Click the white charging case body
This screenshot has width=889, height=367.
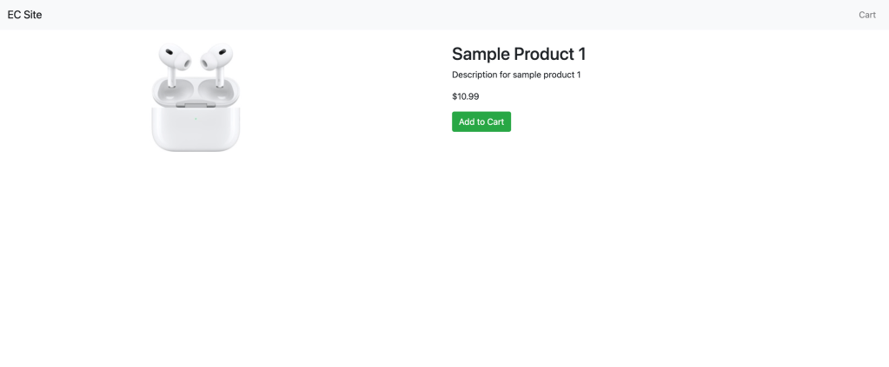coord(196,130)
